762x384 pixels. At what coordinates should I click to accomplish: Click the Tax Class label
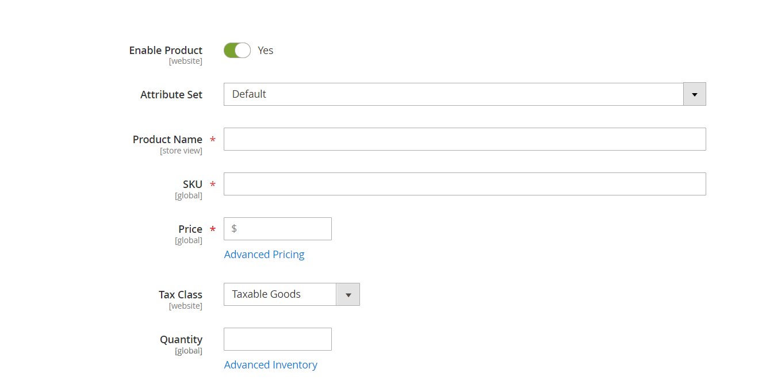[181, 295]
